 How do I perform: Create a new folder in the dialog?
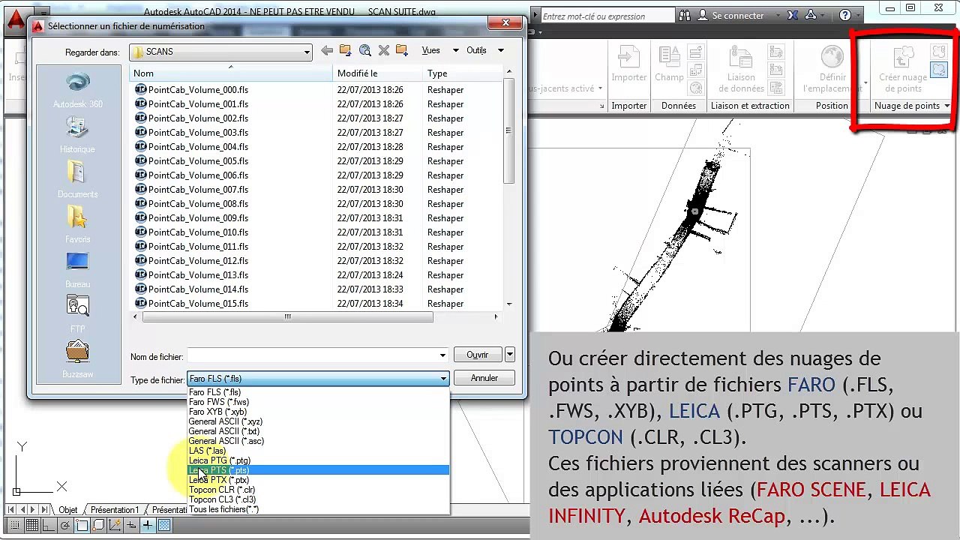tap(402, 50)
